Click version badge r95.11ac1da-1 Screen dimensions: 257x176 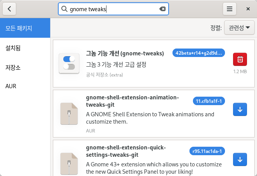tap(207, 151)
